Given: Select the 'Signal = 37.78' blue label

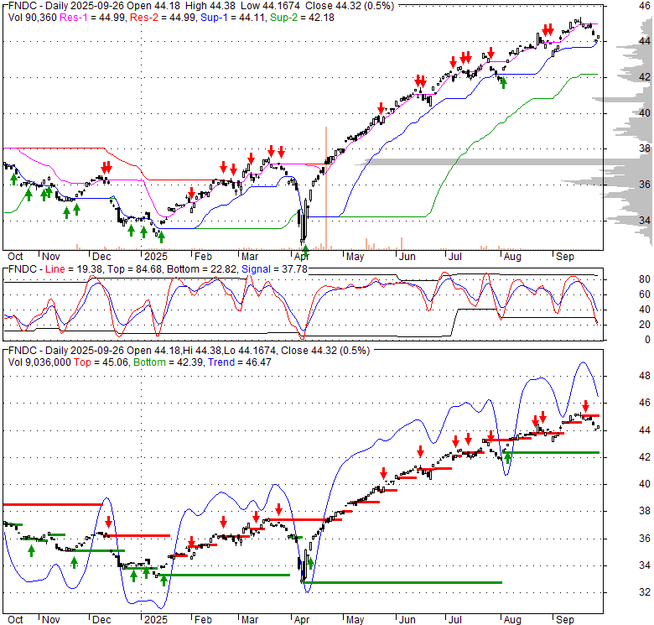Looking at the screenshot, I should point(274,269).
